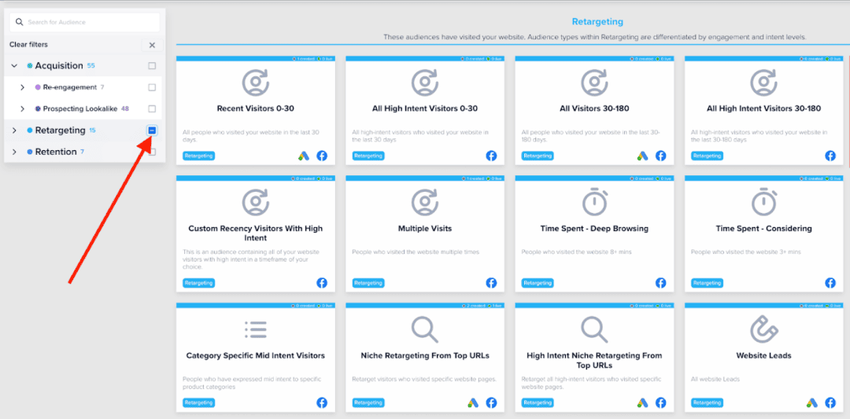850x419 pixels.
Task: Click Retargeting tag on Time Spent - Considering card
Action: [707, 282]
